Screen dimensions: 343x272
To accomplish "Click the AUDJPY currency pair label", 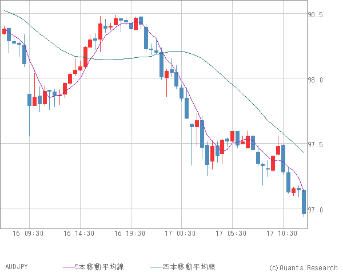I will point(17,267).
